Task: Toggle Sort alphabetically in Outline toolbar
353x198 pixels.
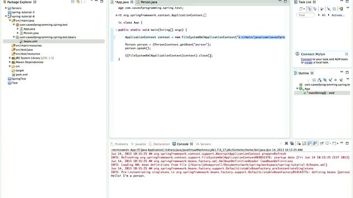Action: tap(319, 80)
